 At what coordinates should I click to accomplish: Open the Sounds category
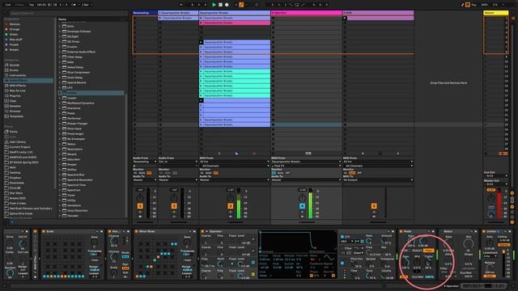(x=15, y=65)
